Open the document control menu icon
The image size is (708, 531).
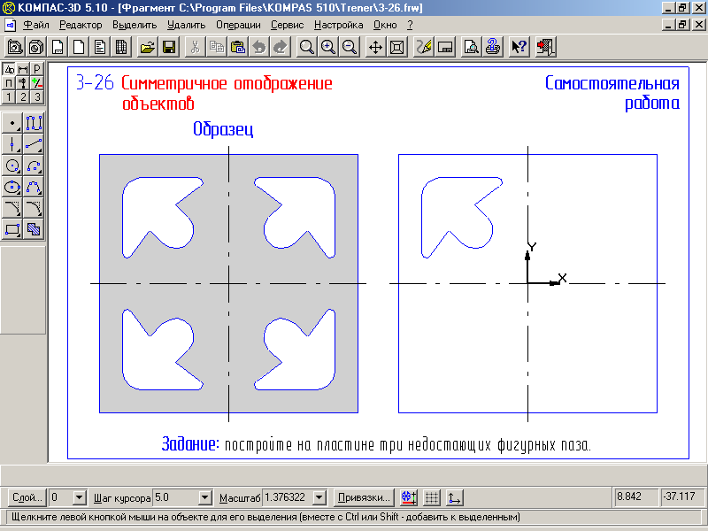(x=10, y=25)
